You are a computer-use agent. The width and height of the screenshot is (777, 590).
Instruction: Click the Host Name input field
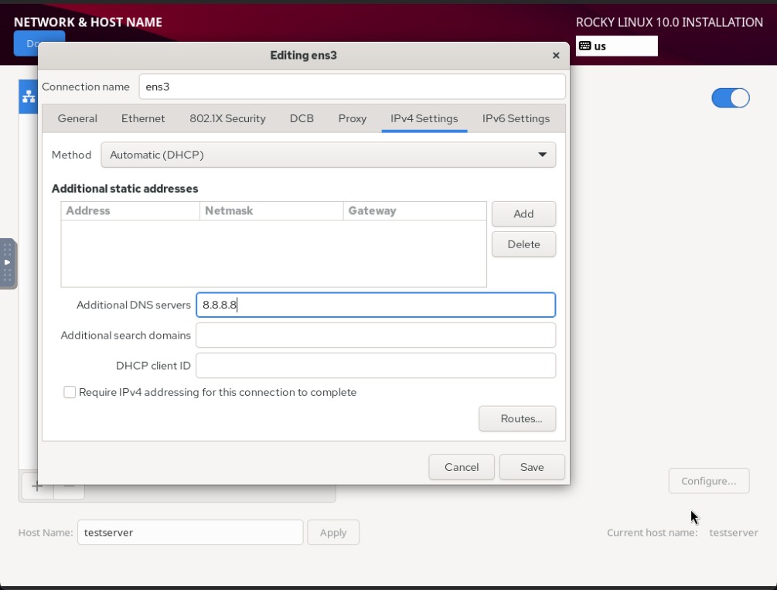coord(190,533)
